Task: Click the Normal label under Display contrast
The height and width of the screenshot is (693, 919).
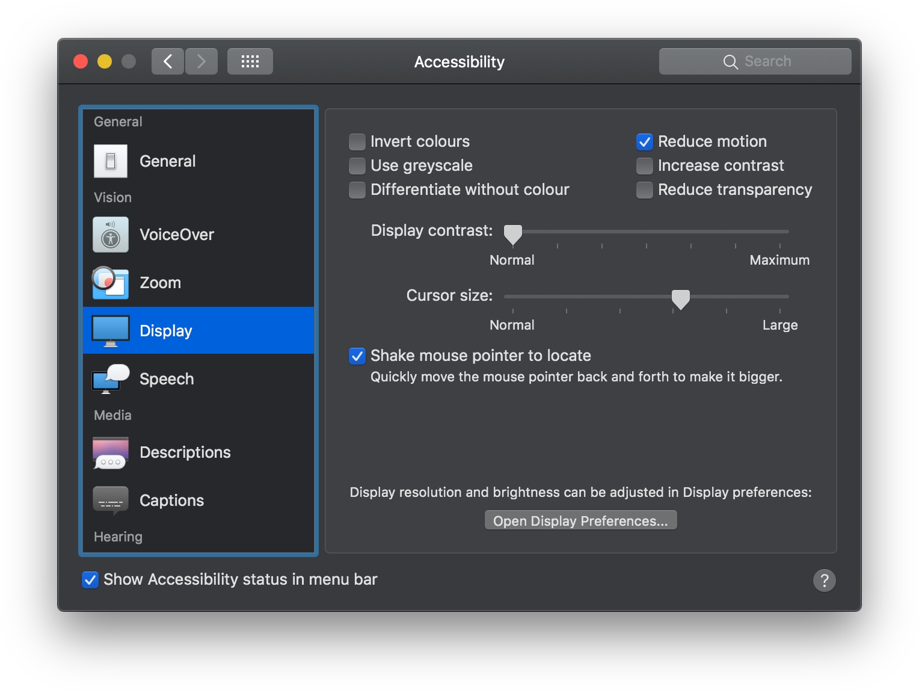Action: (512, 260)
